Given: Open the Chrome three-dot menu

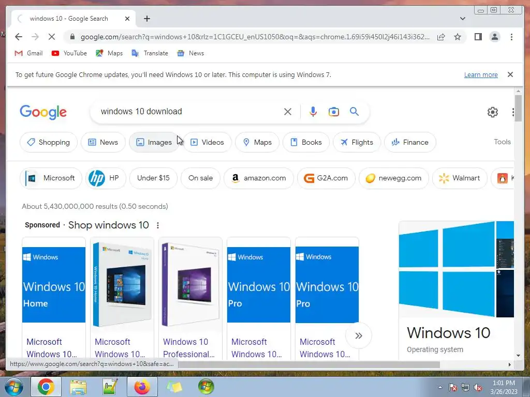Looking at the screenshot, I should coord(511,37).
